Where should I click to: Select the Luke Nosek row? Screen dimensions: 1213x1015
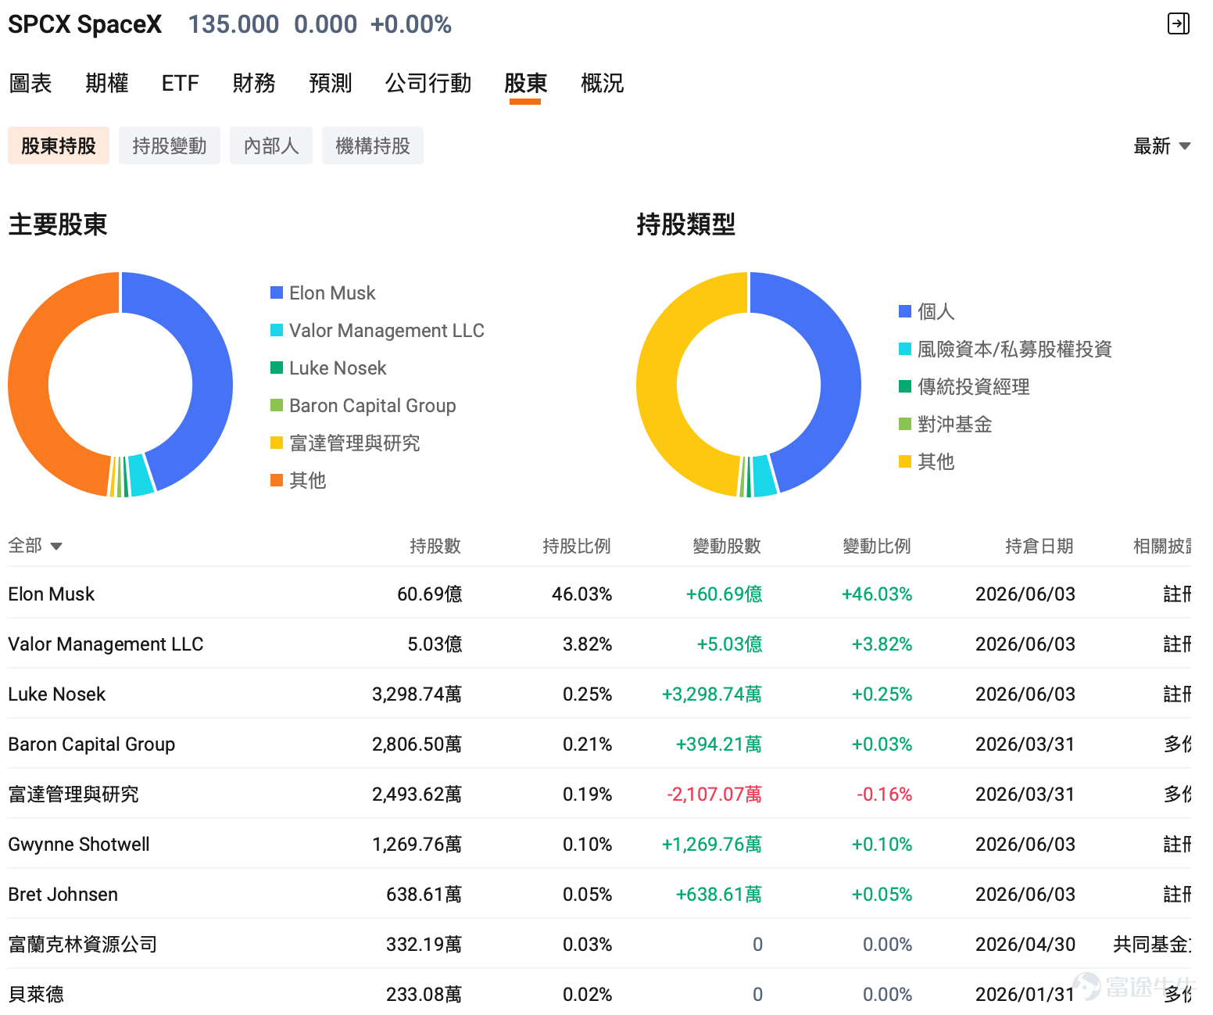point(599,694)
